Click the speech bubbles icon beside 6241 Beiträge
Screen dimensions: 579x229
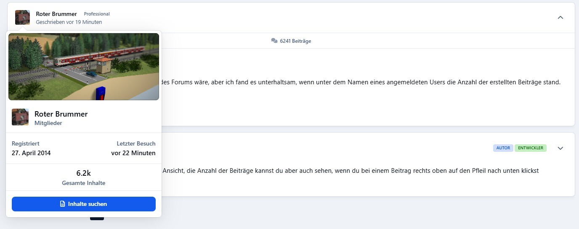[274, 41]
